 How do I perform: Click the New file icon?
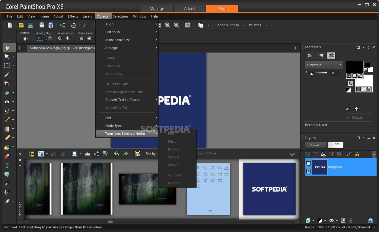(10, 25)
